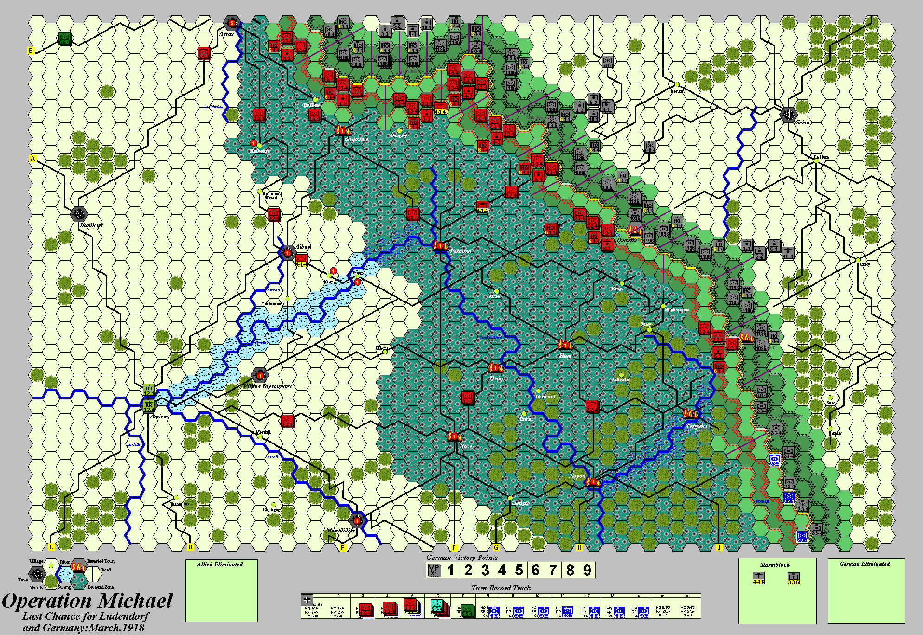Click the victory marker numbered 5 at Arras
This screenshot has width=923, height=635.
coord(232,23)
